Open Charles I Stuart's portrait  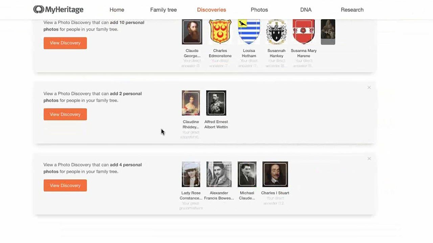point(275,174)
